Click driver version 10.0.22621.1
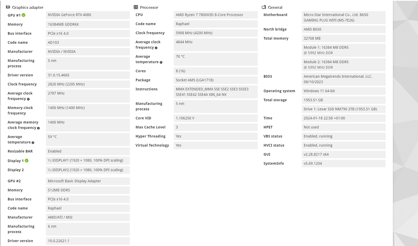The image size is (418, 246). coord(88,241)
